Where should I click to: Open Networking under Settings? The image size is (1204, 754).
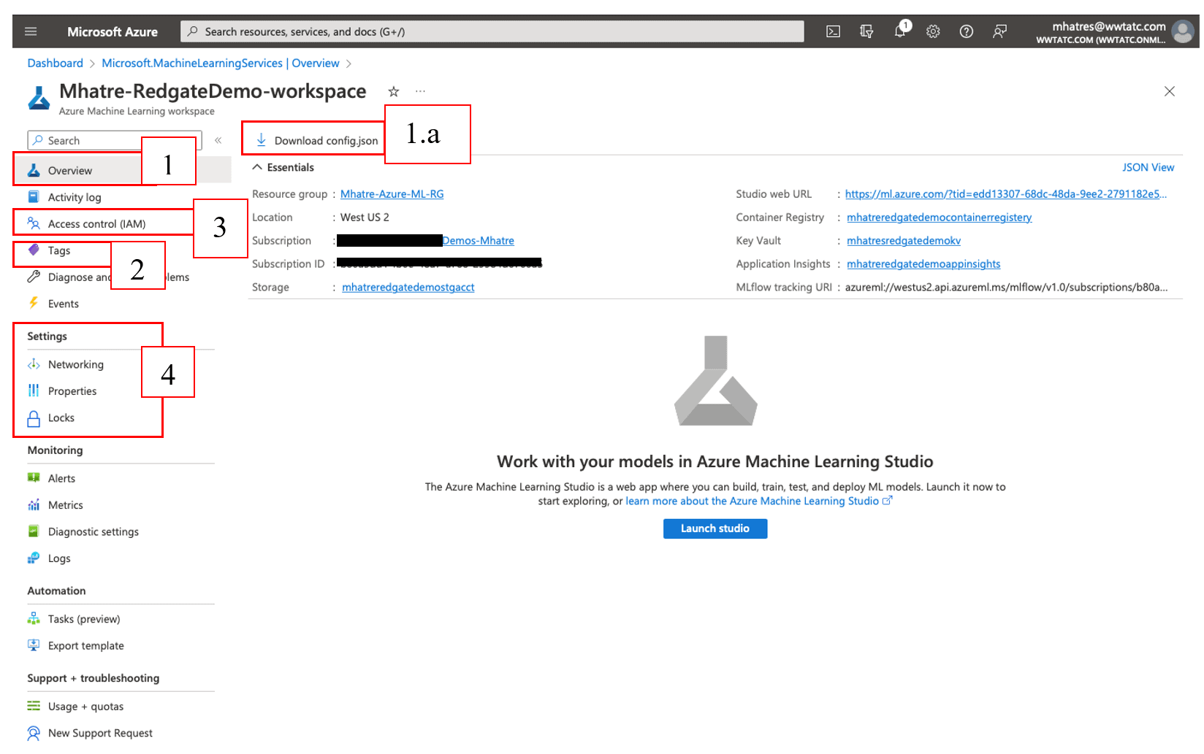(x=75, y=364)
